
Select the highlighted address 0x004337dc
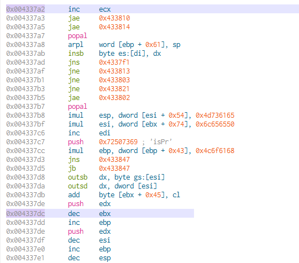25,213
